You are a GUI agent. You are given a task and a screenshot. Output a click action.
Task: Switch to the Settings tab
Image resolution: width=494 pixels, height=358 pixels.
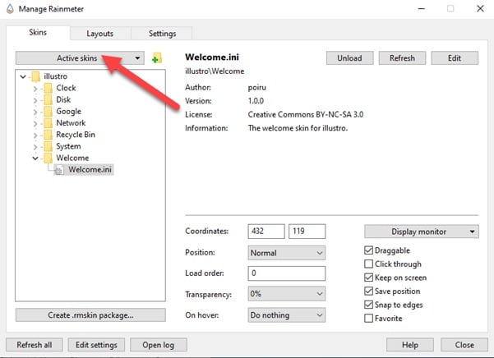click(x=162, y=34)
